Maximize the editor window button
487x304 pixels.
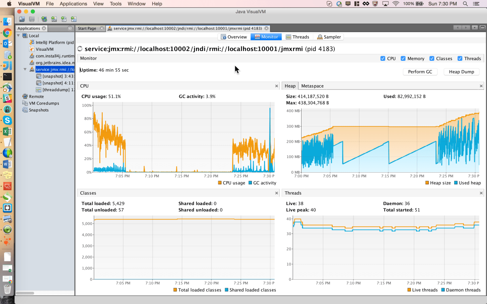tap(482, 28)
